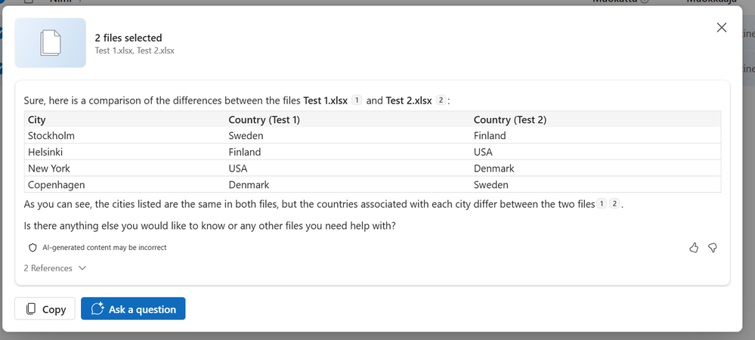Viewport: 755px width, 340px height.
Task: Select the New York table cell
Action: 49,168
